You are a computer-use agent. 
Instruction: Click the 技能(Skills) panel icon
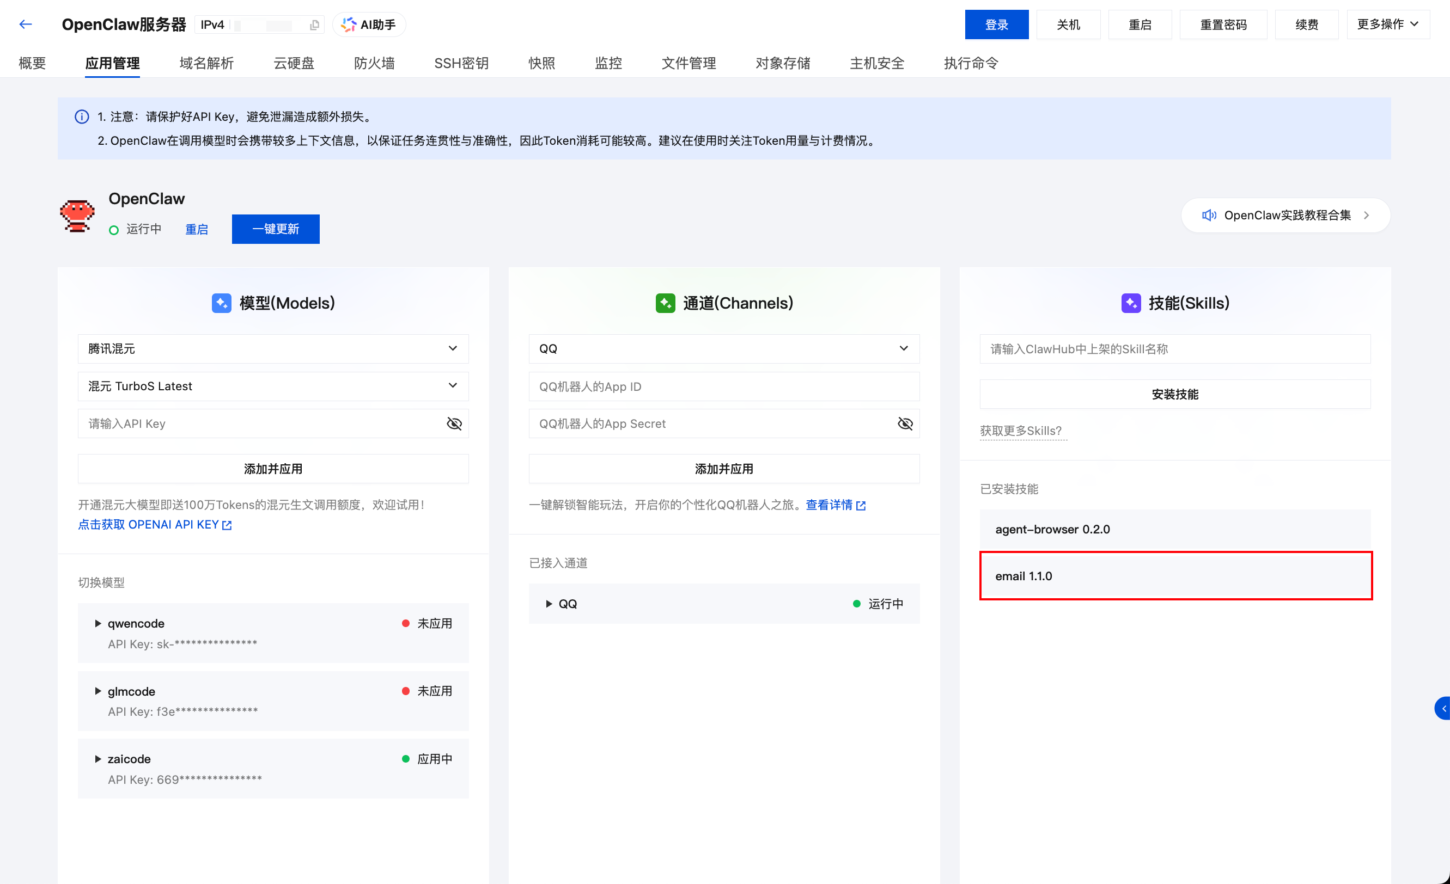point(1131,302)
